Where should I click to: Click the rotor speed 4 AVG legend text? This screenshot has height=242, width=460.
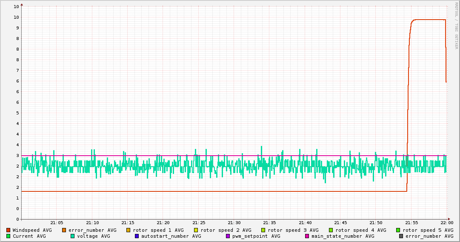(x=361, y=230)
